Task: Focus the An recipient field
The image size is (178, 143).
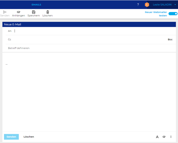Action: point(88,31)
